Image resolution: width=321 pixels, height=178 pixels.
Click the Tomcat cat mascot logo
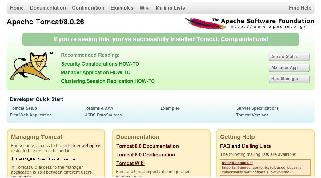[31, 66]
